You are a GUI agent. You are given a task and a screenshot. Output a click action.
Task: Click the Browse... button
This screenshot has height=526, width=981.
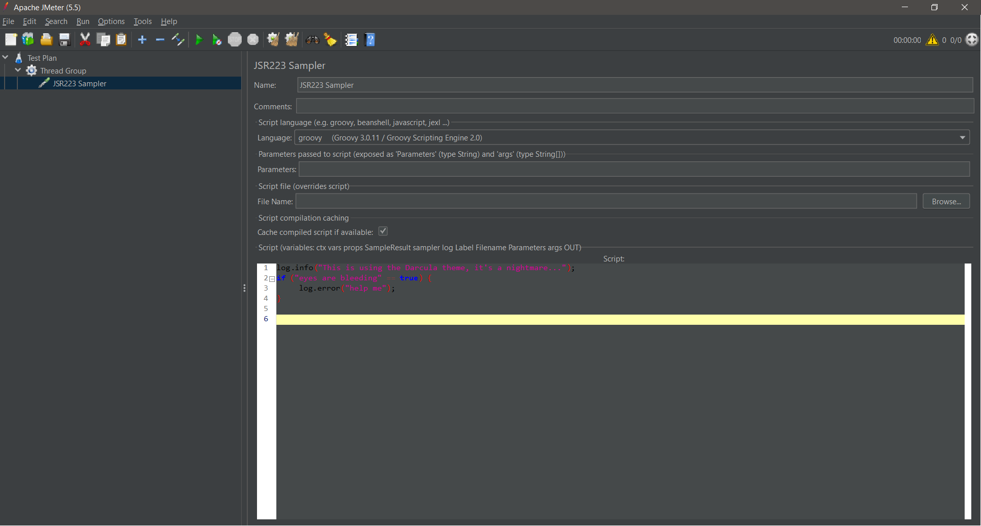coord(946,201)
